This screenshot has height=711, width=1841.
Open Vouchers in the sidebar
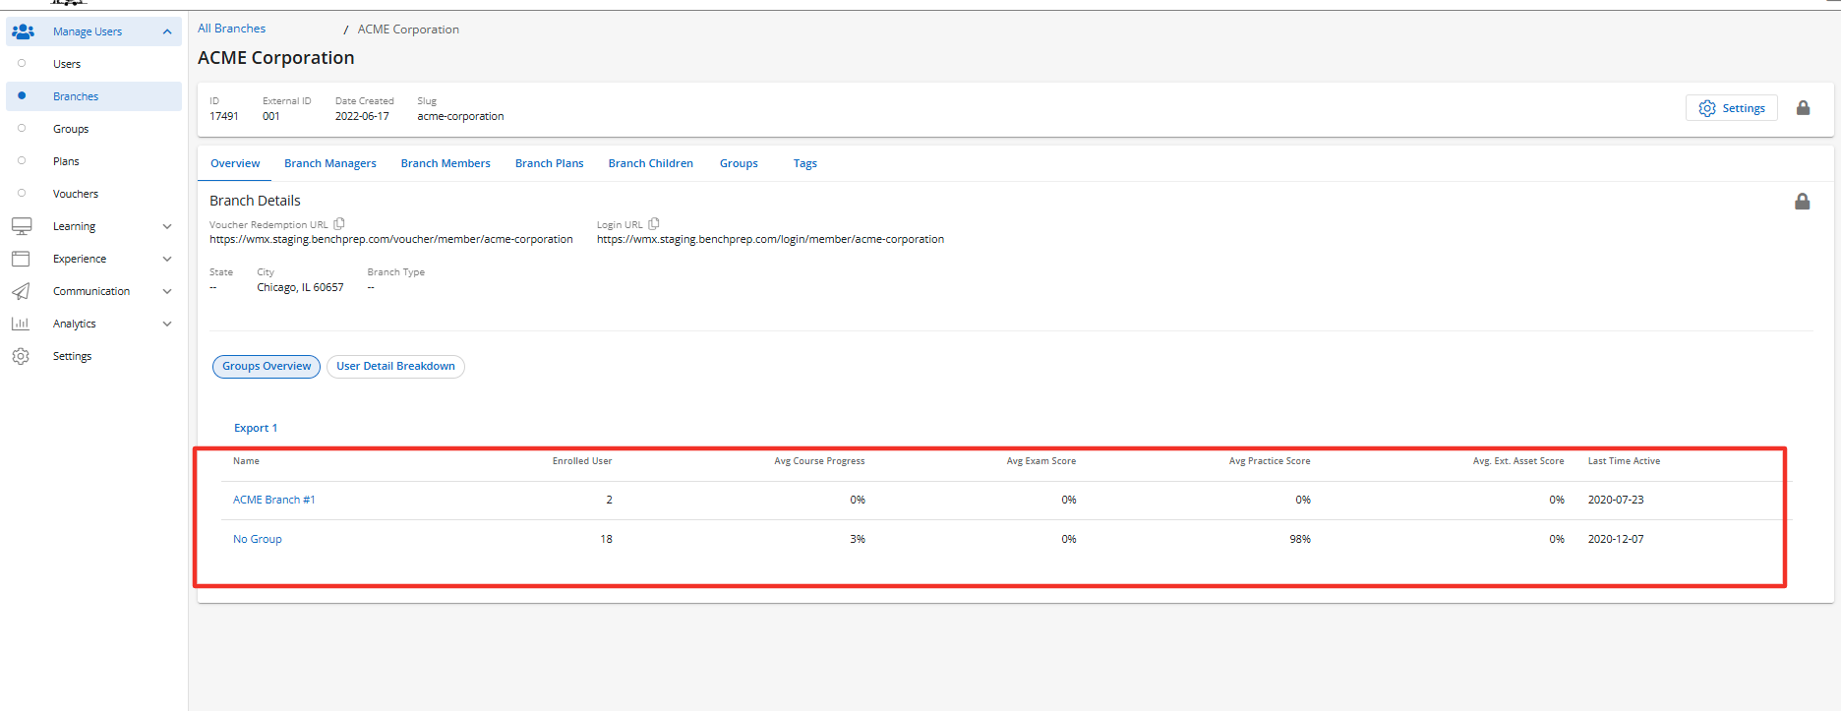pos(76,194)
